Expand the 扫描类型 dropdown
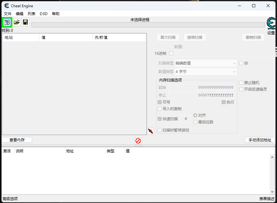The height and width of the screenshot is (203, 277). [206, 63]
